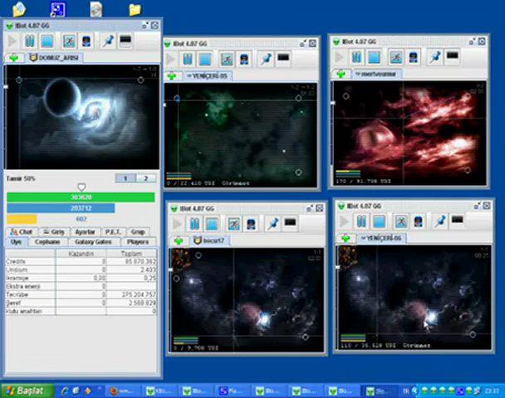Pause the bot in the main stats window

(29, 41)
